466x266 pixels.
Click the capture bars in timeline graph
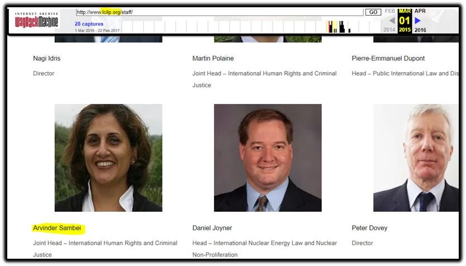338,27
